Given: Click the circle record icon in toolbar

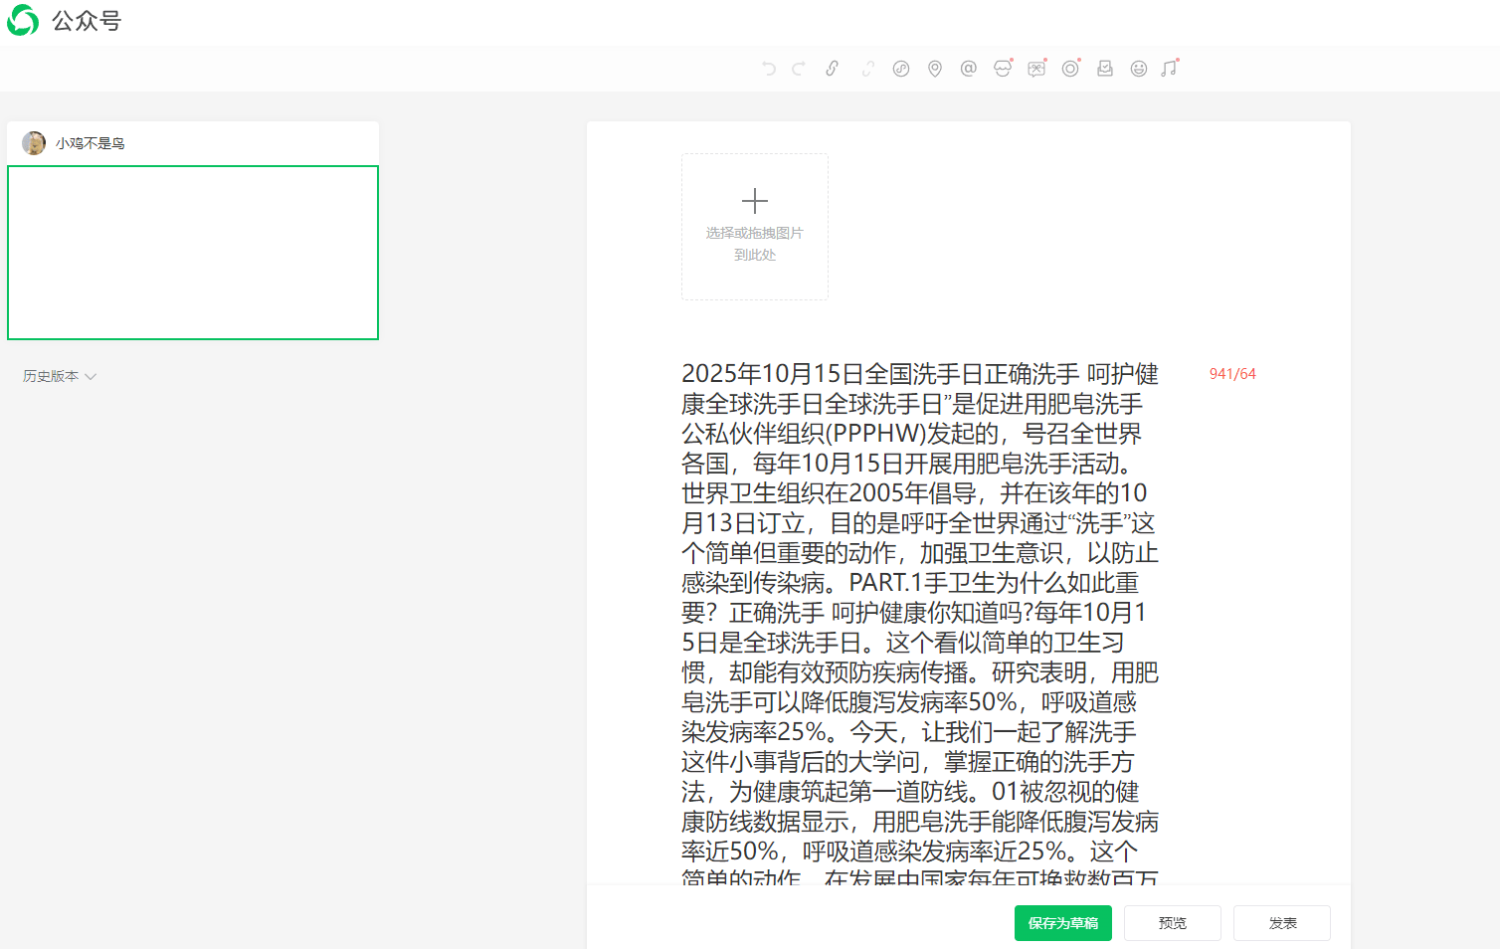Looking at the screenshot, I should 1070,69.
